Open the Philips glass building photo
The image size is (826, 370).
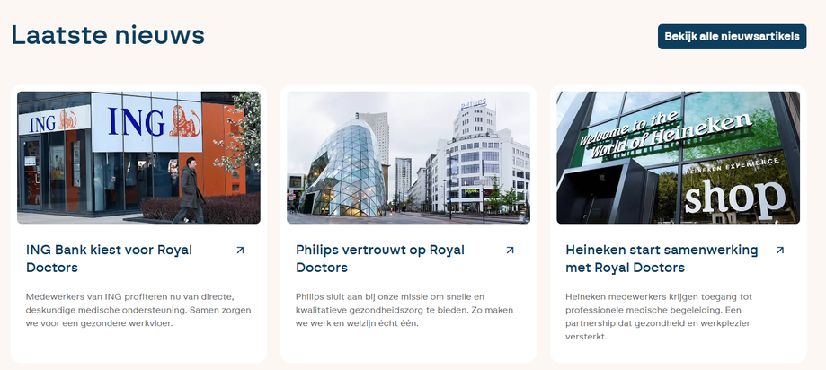pos(408,157)
